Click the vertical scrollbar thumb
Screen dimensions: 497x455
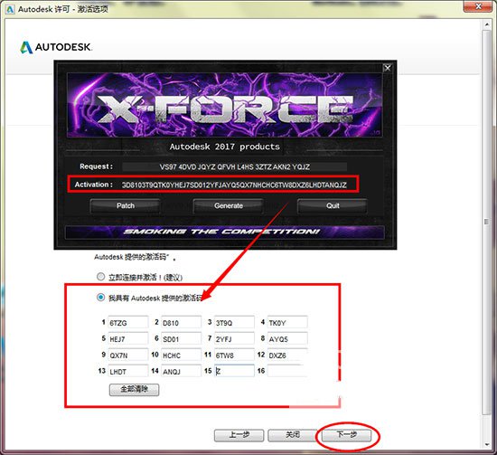(x=486, y=222)
